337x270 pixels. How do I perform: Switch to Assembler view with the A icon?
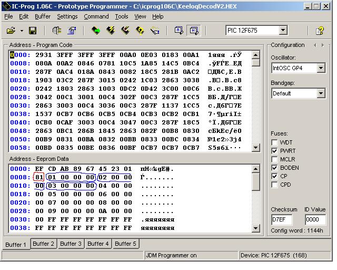[x=179, y=31]
